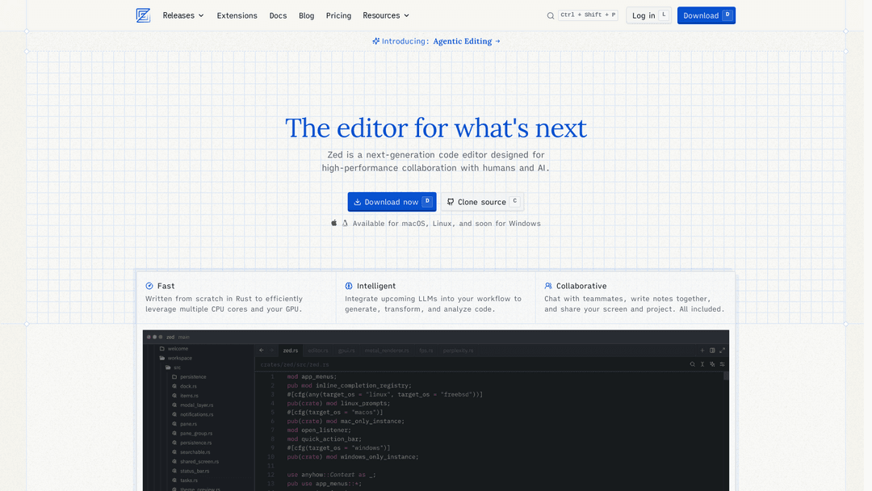Image resolution: width=872 pixels, height=491 pixels.
Task: Open the Docs page
Action: [x=278, y=15]
